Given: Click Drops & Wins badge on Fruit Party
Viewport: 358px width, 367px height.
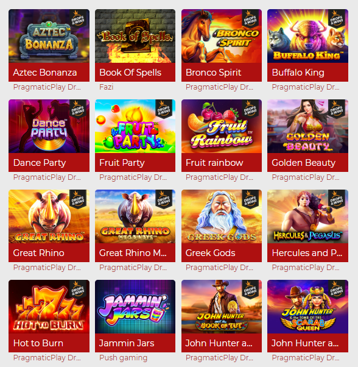Looking at the screenshot, I should [x=164, y=109].
